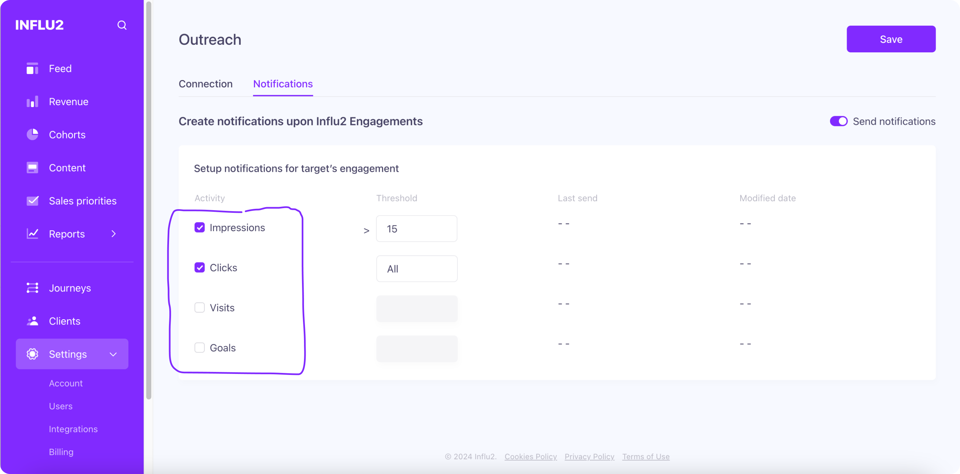Toggle the Send notifications switch off
The image size is (960, 474).
click(839, 121)
